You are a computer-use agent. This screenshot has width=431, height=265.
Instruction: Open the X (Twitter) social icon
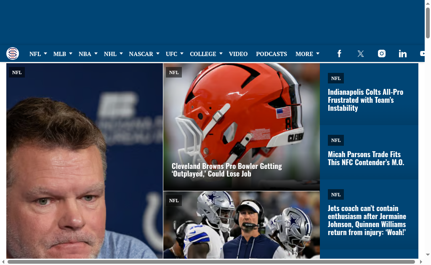pyautogui.click(x=361, y=54)
